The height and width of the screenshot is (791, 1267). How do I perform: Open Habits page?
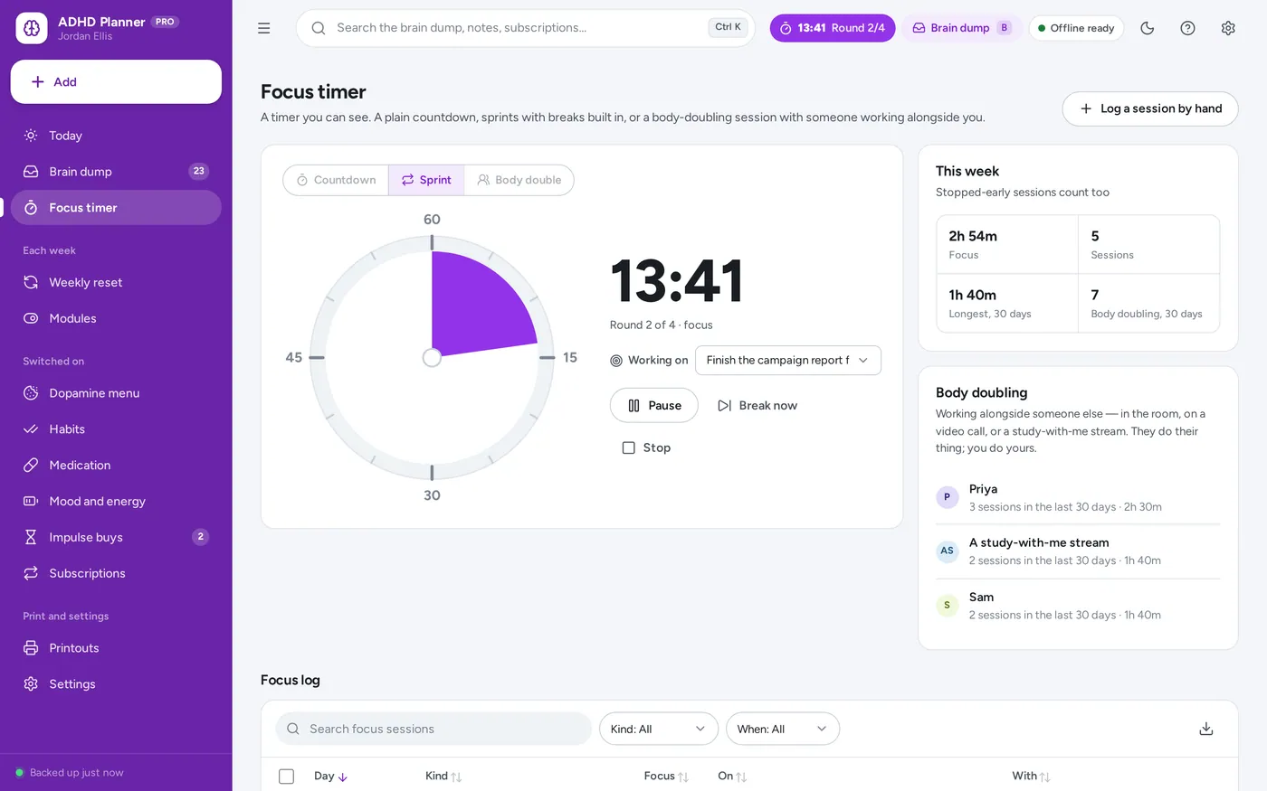point(116,429)
